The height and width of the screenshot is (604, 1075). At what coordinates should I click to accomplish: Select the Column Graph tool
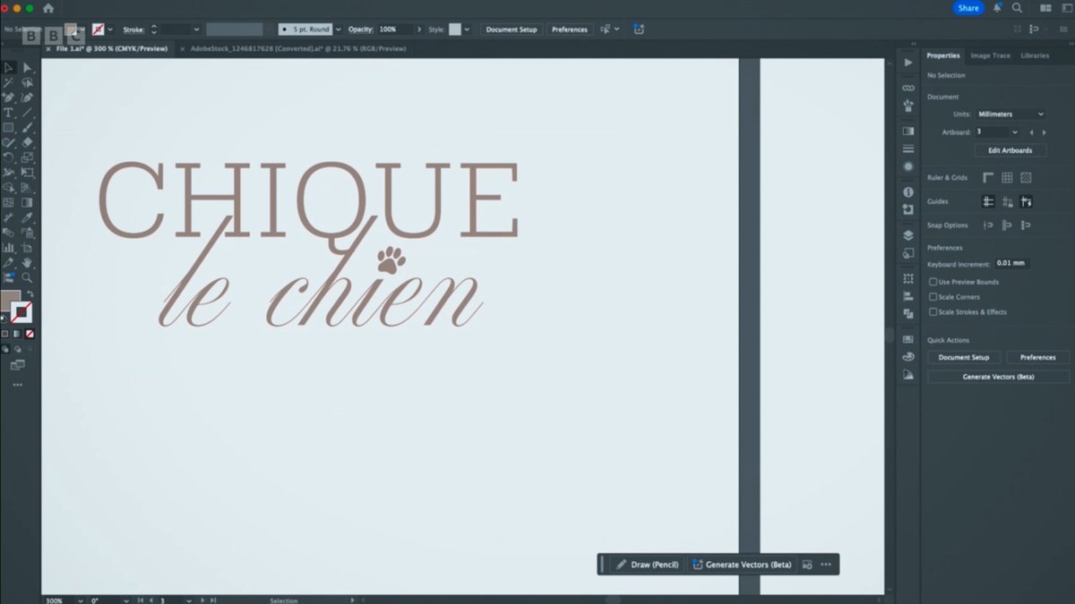9,248
